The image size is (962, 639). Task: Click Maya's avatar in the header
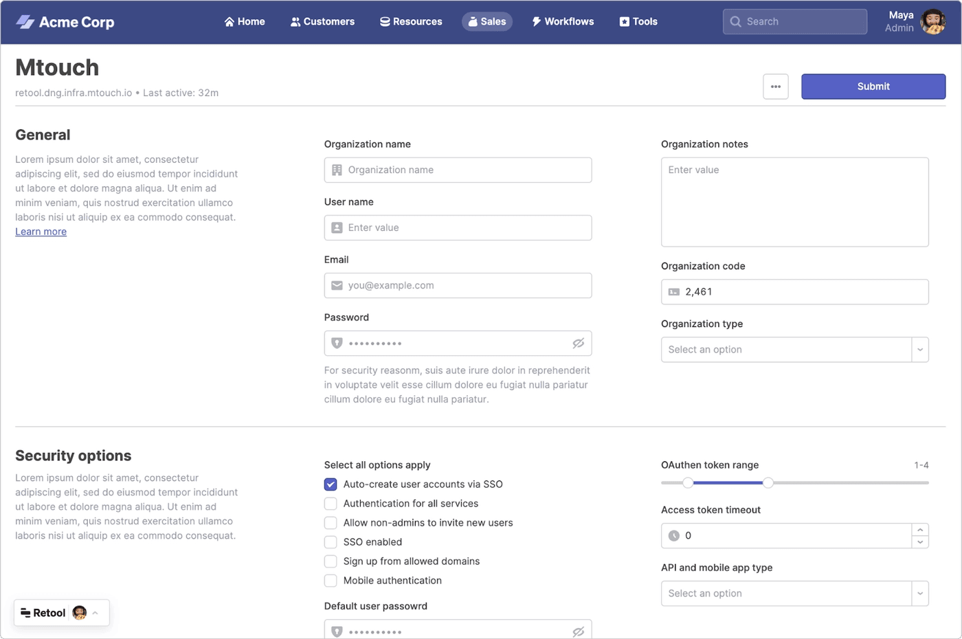tap(932, 22)
